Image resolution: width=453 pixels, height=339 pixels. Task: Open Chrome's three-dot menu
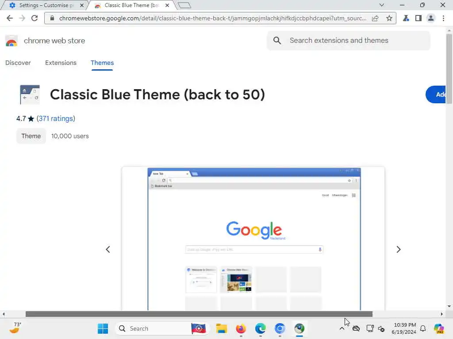[x=443, y=18]
